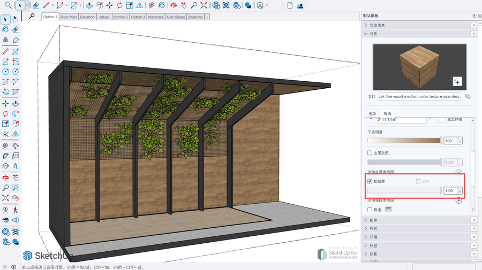This screenshot has height=270, width=482.
Task: Enable the 金属质感 metallic checkbox
Action: pyautogui.click(x=370, y=153)
